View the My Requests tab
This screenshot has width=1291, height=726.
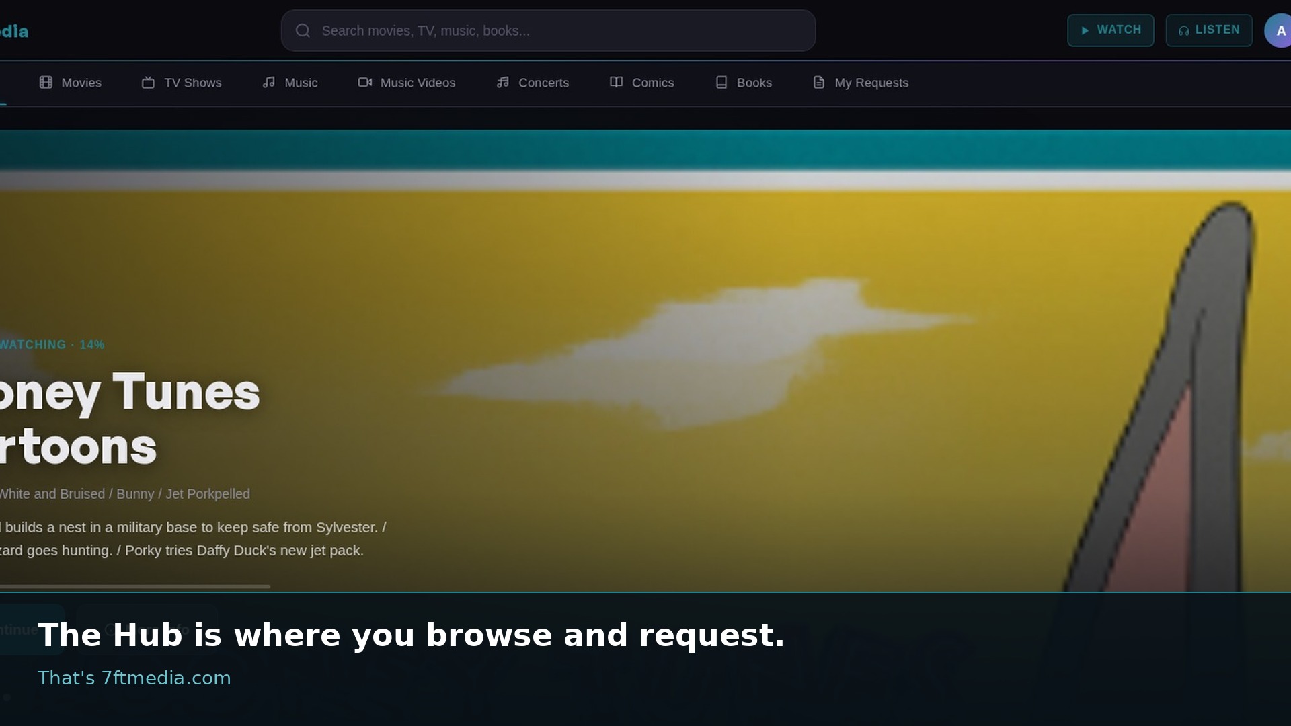coord(861,83)
